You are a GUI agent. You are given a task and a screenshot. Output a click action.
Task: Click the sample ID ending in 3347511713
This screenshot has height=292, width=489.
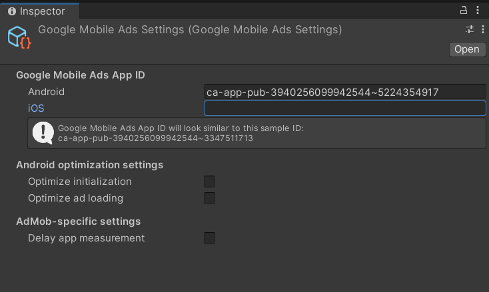[x=155, y=138]
